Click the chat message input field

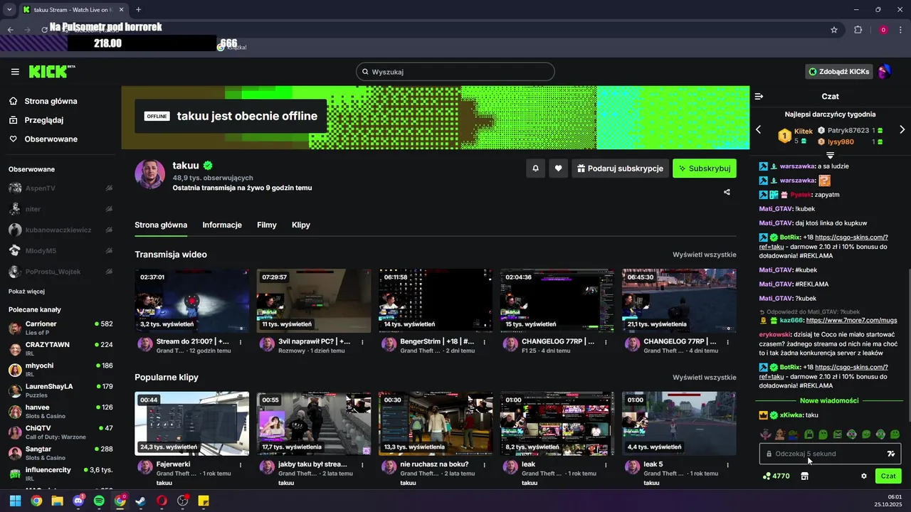pos(830,454)
